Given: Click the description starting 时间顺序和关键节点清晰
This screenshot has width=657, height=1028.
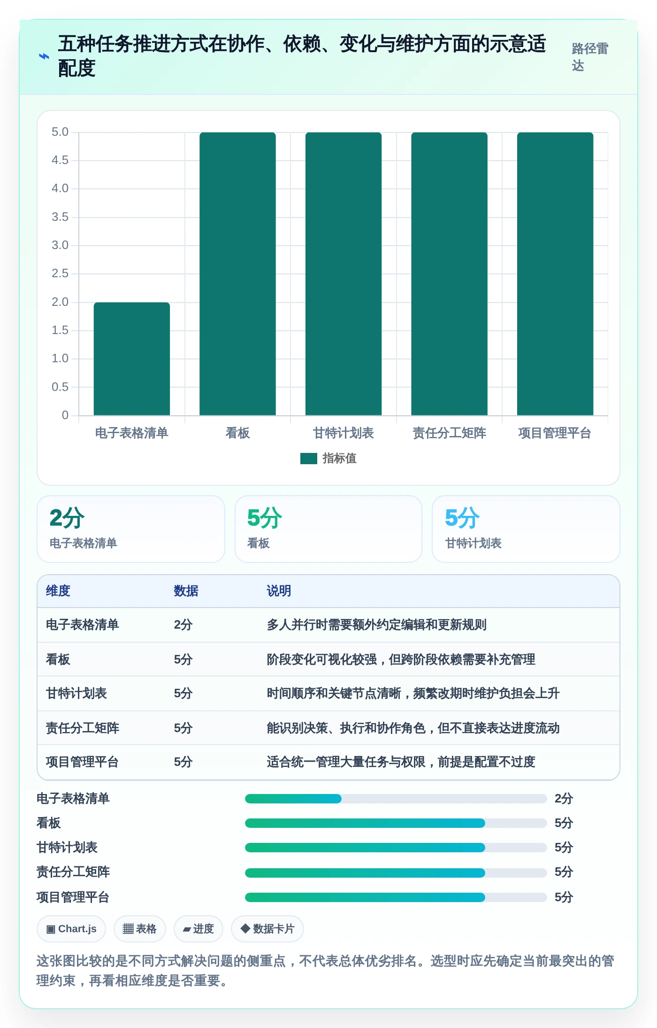Looking at the screenshot, I should [x=413, y=693].
